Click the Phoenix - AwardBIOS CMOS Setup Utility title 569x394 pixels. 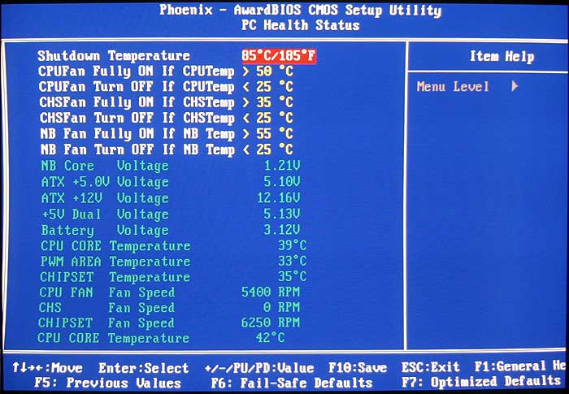click(x=301, y=11)
